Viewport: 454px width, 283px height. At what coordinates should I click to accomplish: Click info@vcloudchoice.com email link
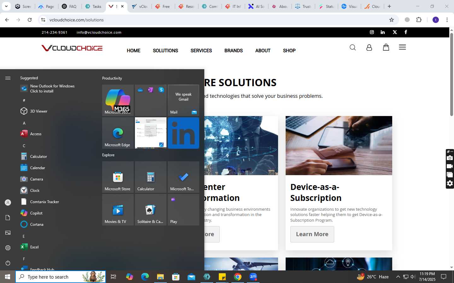pyautogui.click(x=99, y=32)
